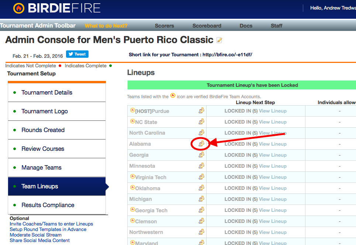356x245 pixels.
Task: Click the user icon beside Oklahoma
Action: click(x=201, y=188)
